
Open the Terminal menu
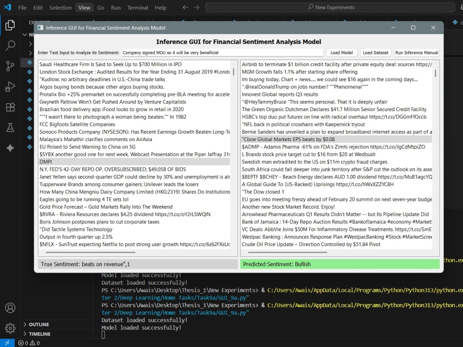[x=138, y=8]
